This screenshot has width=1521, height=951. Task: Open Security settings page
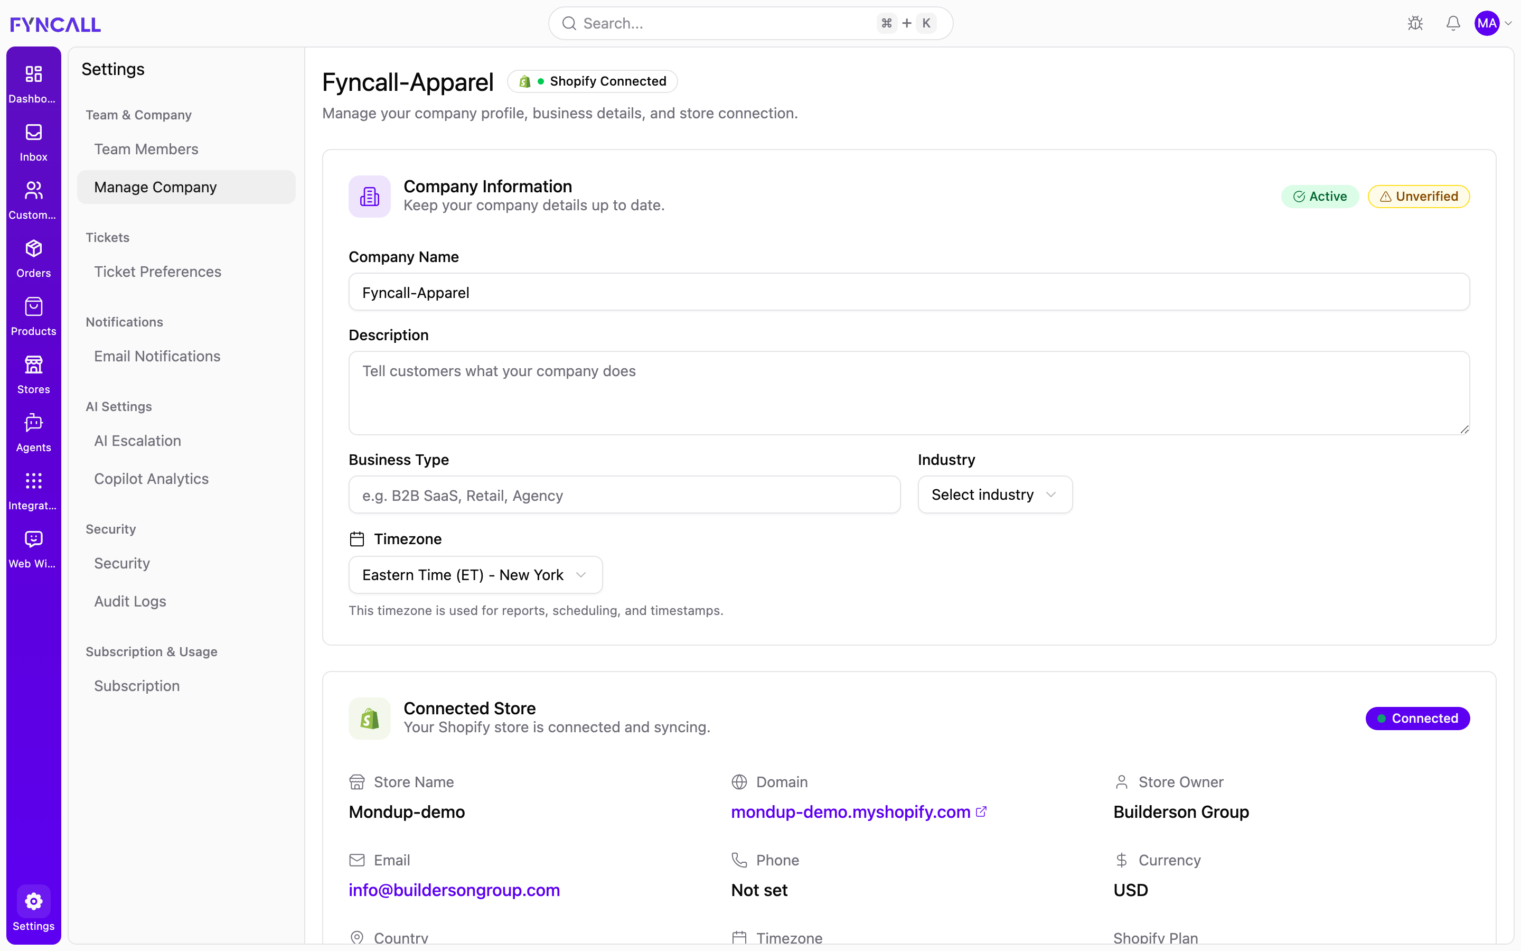[186, 563]
